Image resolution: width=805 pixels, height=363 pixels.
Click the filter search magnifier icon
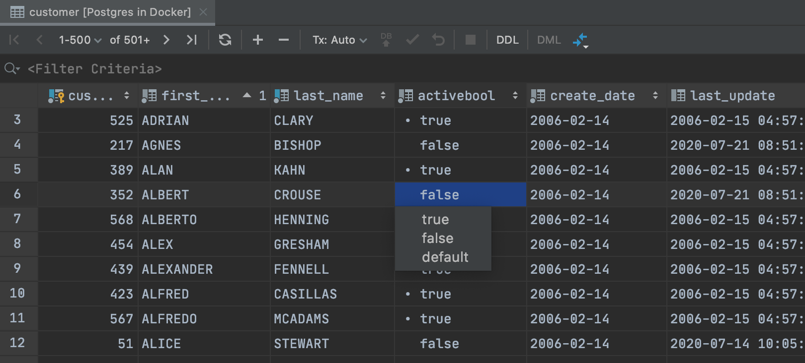11,68
